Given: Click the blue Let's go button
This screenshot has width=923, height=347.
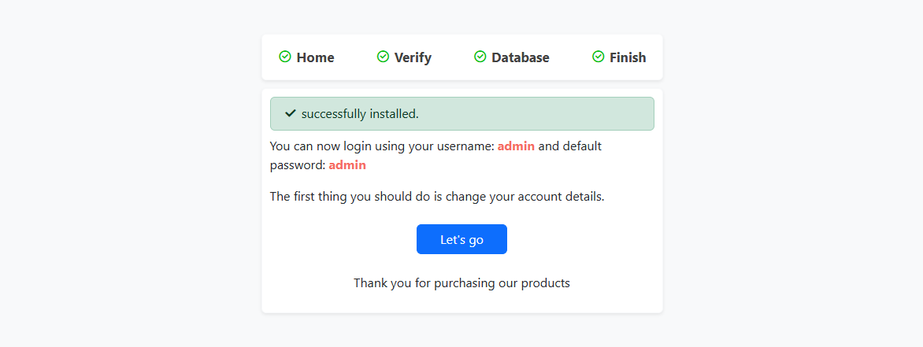Looking at the screenshot, I should (461, 239).
